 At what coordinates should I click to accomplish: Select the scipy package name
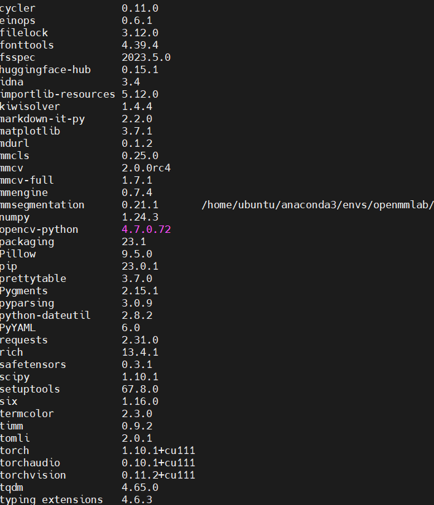coord(15,377)
